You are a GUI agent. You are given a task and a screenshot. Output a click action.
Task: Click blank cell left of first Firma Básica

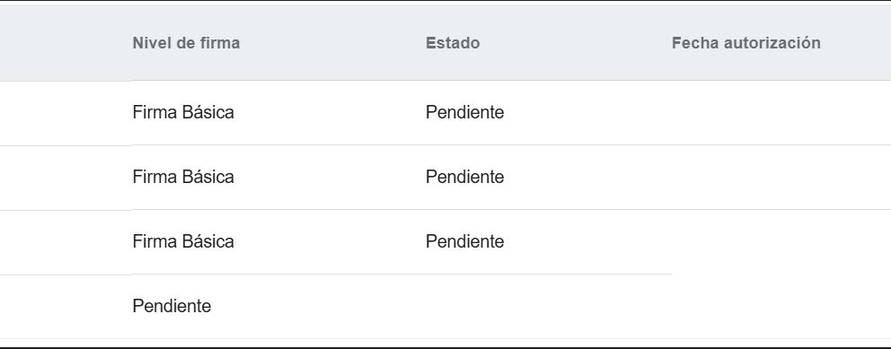pos(66,113)
